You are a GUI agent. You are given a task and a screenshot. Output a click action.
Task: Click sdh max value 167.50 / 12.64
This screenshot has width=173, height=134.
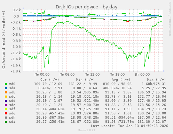tap(152, 118)
